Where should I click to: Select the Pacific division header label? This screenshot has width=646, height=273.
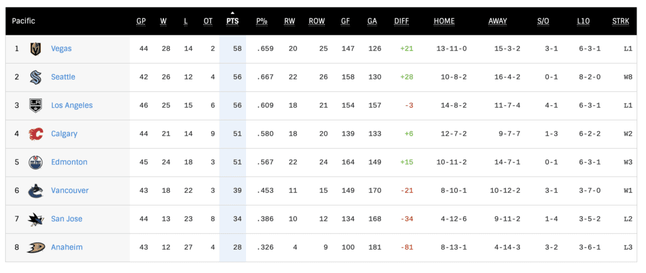tap(23, 21)
